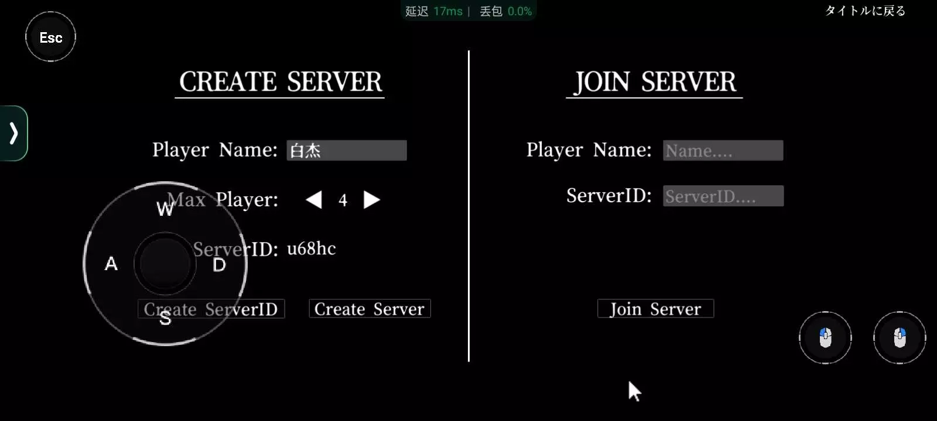Tap the D key on virtual joystick
Image resolution: width=937 pixels, height=421 pixels.
tap(219, 265)
